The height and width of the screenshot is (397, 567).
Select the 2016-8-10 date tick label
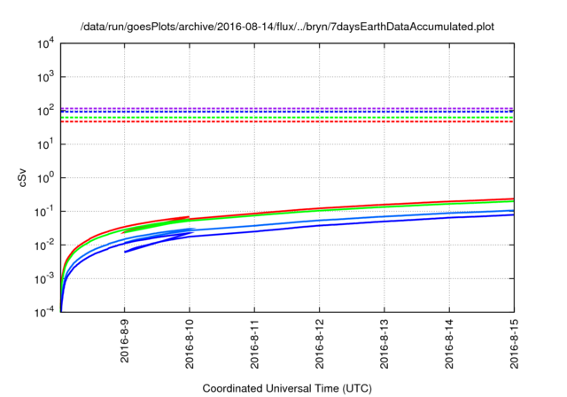(190, 345)
